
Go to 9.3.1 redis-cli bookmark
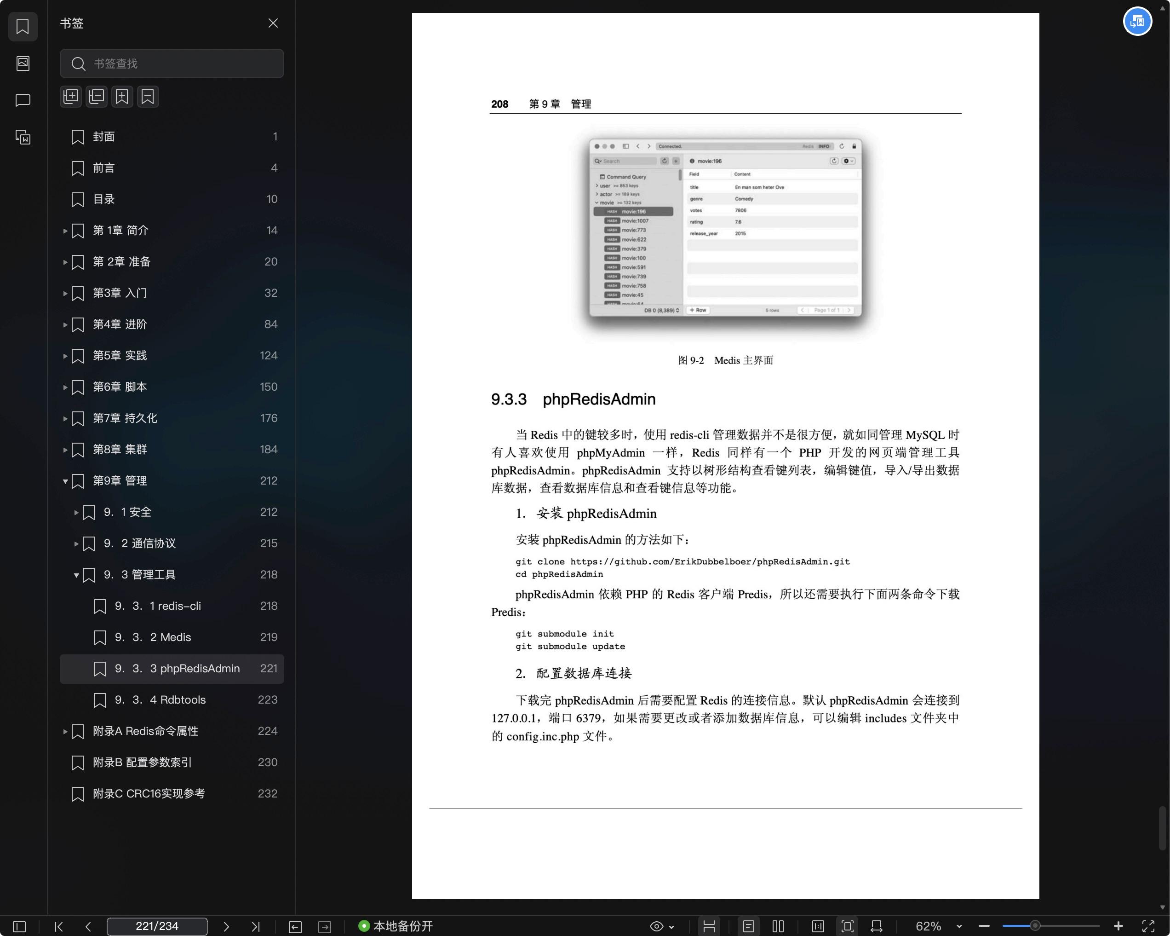pos(172,606)
